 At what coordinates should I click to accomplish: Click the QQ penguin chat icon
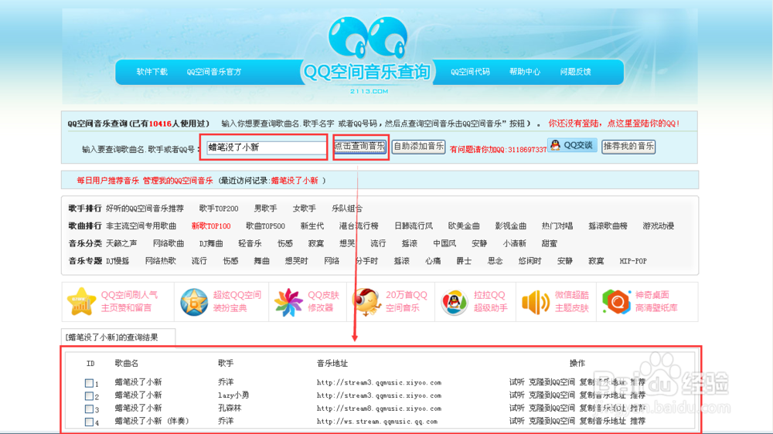click(556, 145)
